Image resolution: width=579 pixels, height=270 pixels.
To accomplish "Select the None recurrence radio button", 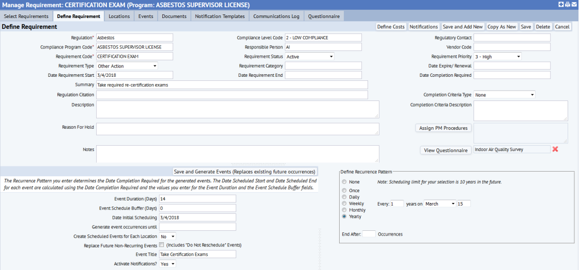I will (x=344, y=182).
